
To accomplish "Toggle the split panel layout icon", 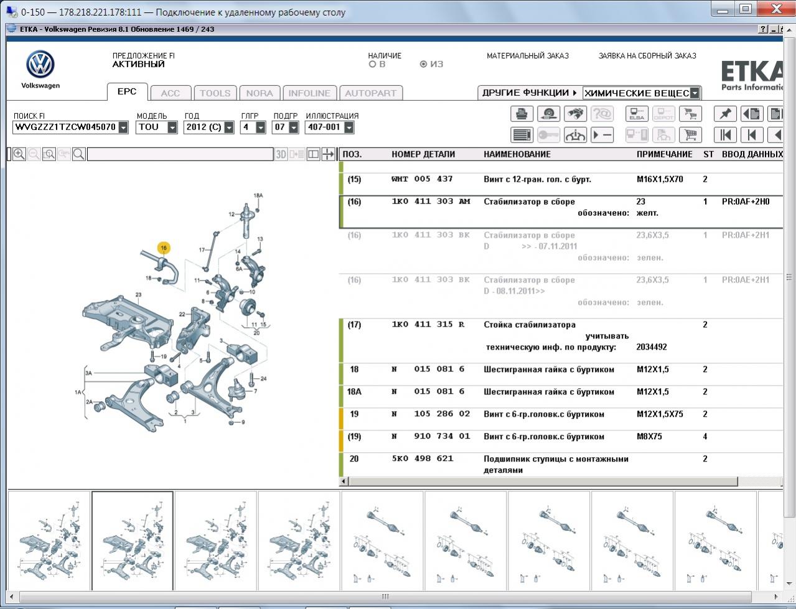I will [x=314, y=154].
